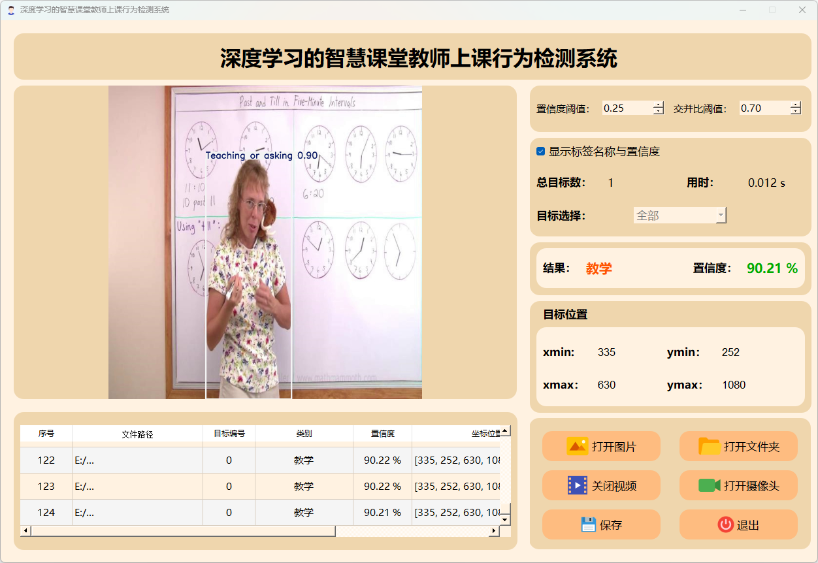Image resolution: width=818 pixels, height=563 pixels.
Task: Click the yellow folder icon for Open Folder
Action: (709, 446)
